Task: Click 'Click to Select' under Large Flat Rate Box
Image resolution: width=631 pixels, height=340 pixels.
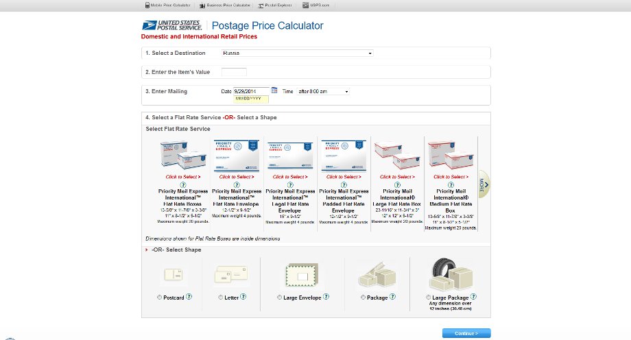Action: (x=397, y=177)
